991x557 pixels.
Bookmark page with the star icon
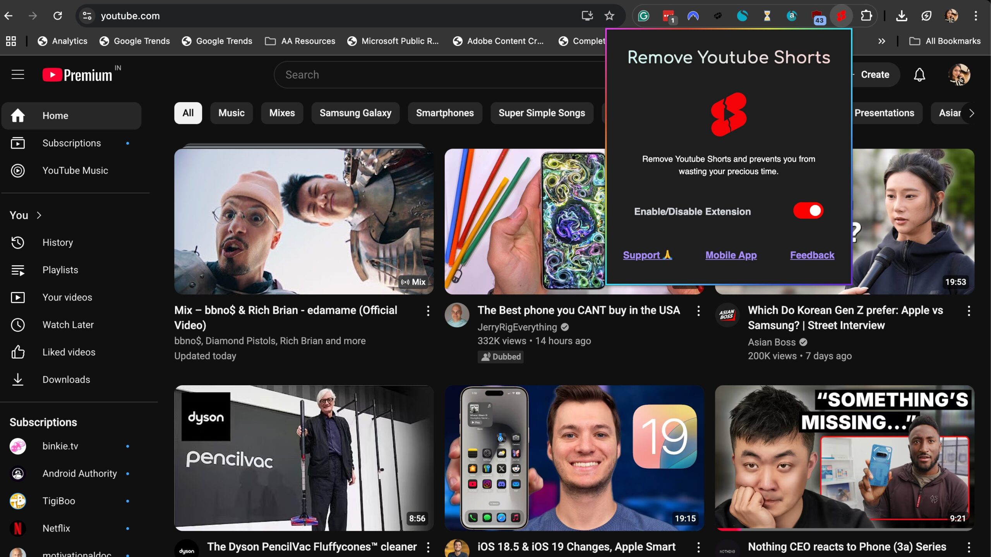pyautogui.click(x=609, y=16)
